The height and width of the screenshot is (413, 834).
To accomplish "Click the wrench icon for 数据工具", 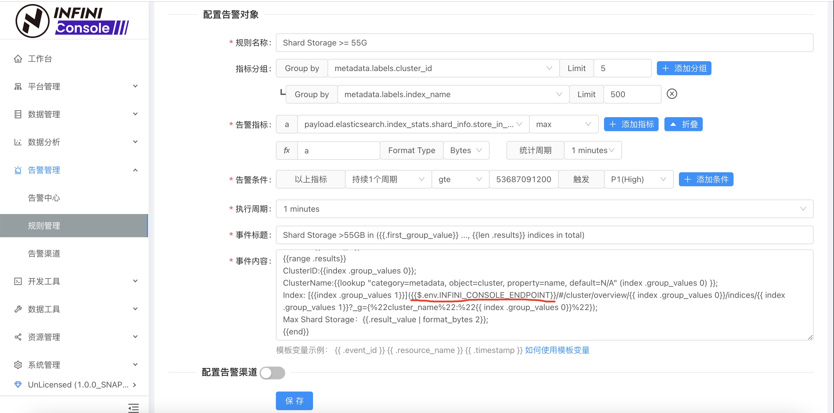I will coord(18,309).
